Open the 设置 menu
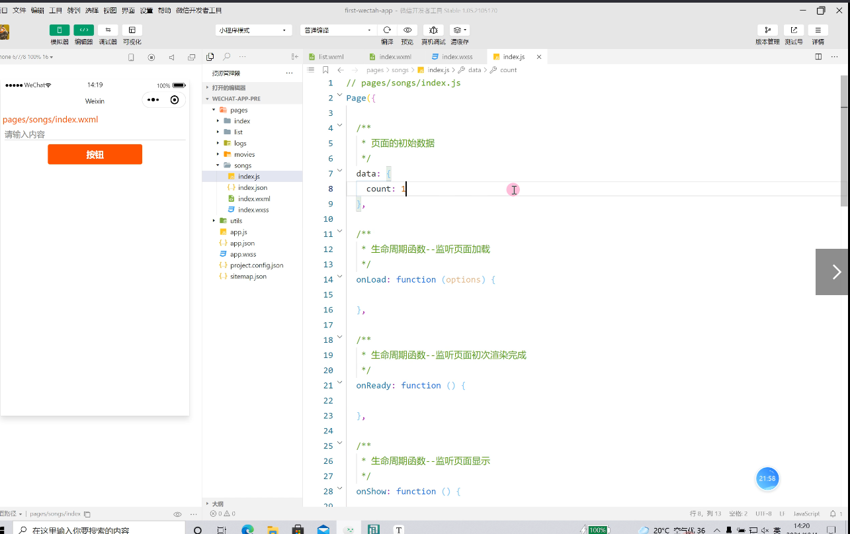 pos(146,11)
